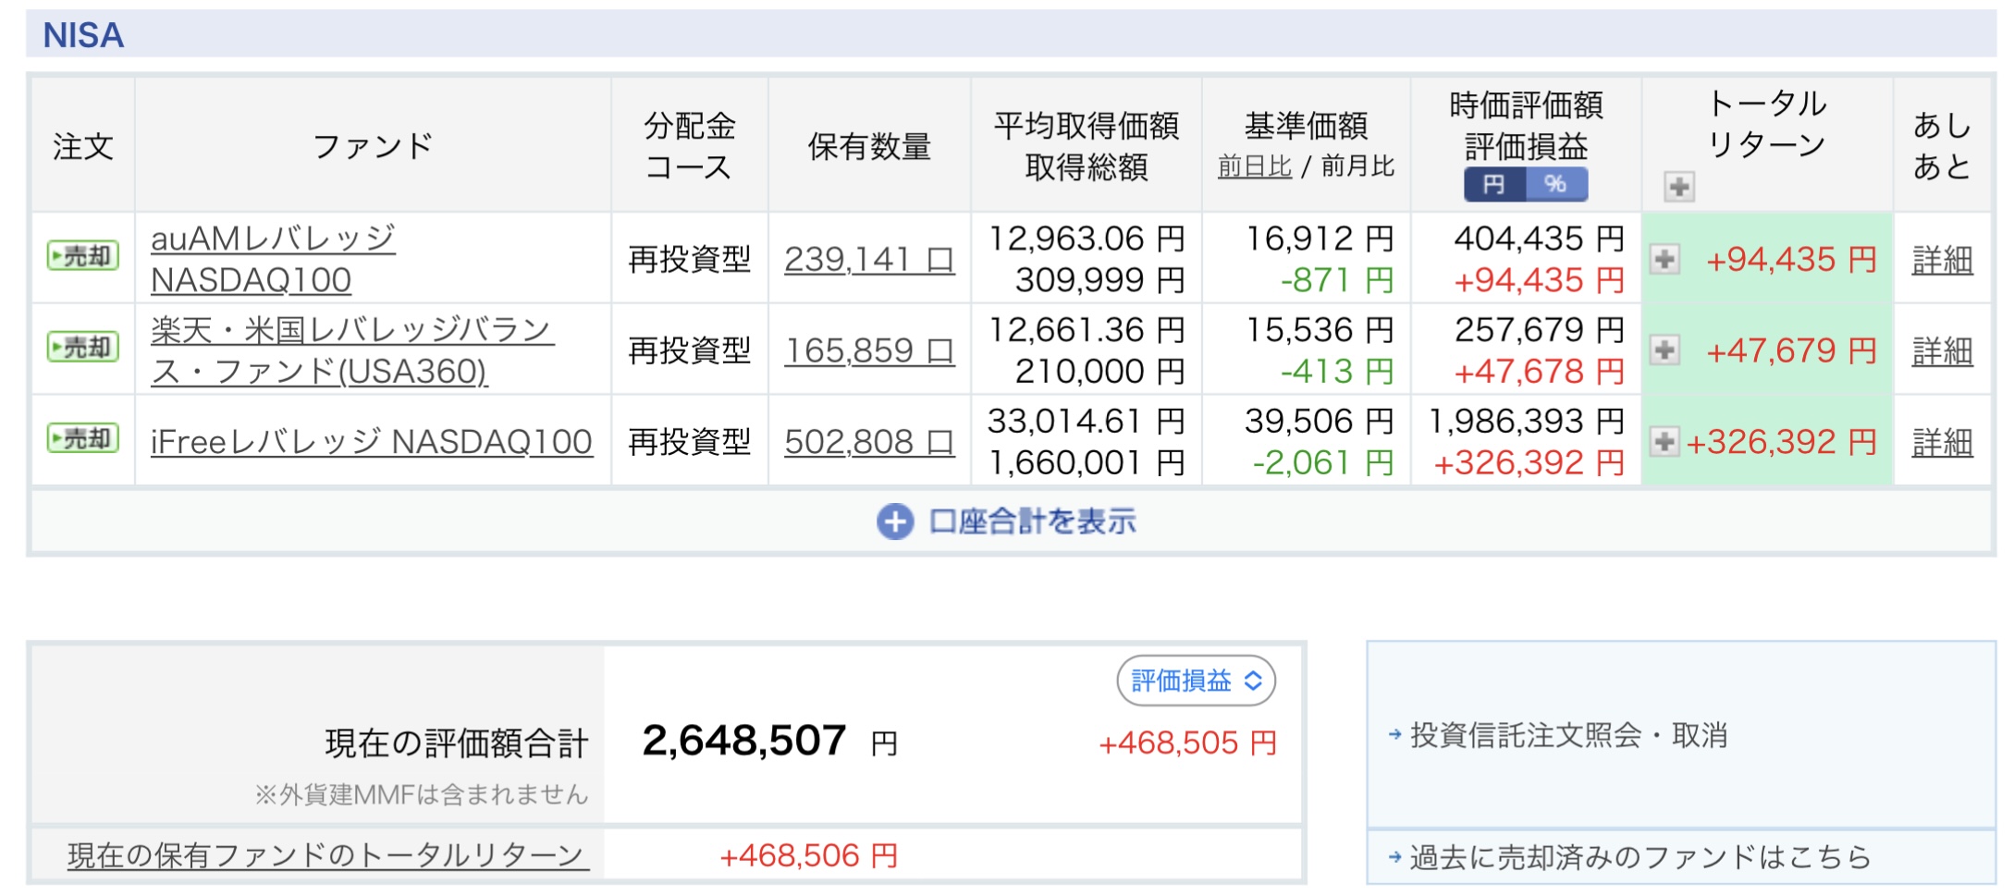2014x896 pixels.
Task: Expand plus icon beside +326,392 円 return
Action: [x=1664, y=442]
